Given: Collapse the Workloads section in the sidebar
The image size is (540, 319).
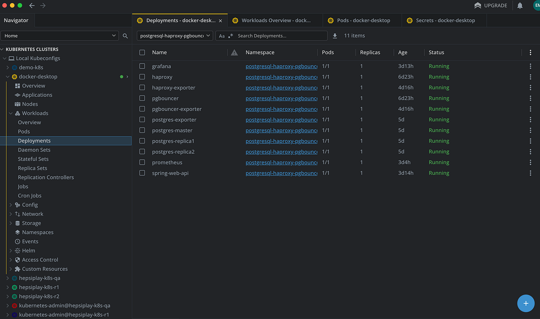Looking at the screenshot, I should (10, 113).
